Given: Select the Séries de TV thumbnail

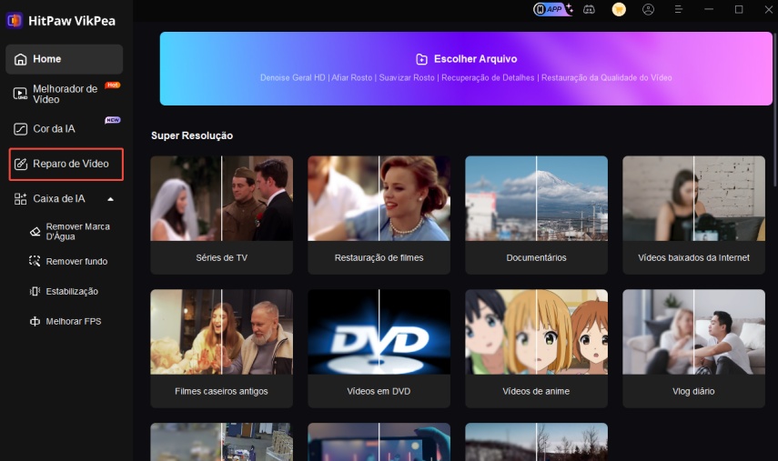Looking at the screenshot, I should pos(222,199).
